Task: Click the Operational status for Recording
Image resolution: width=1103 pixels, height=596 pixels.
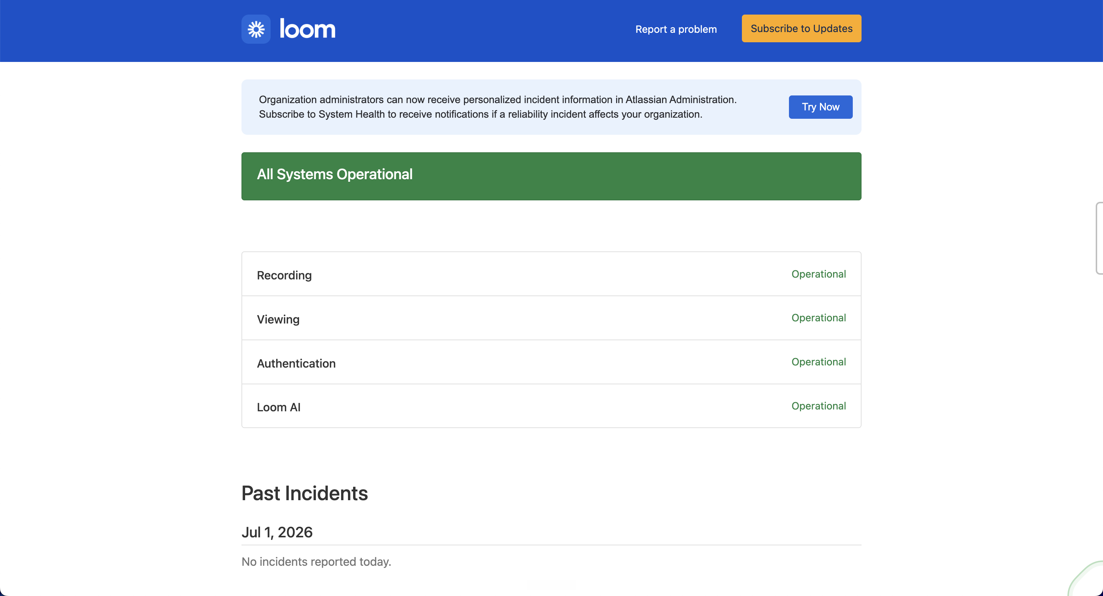Action: [818, 274]
